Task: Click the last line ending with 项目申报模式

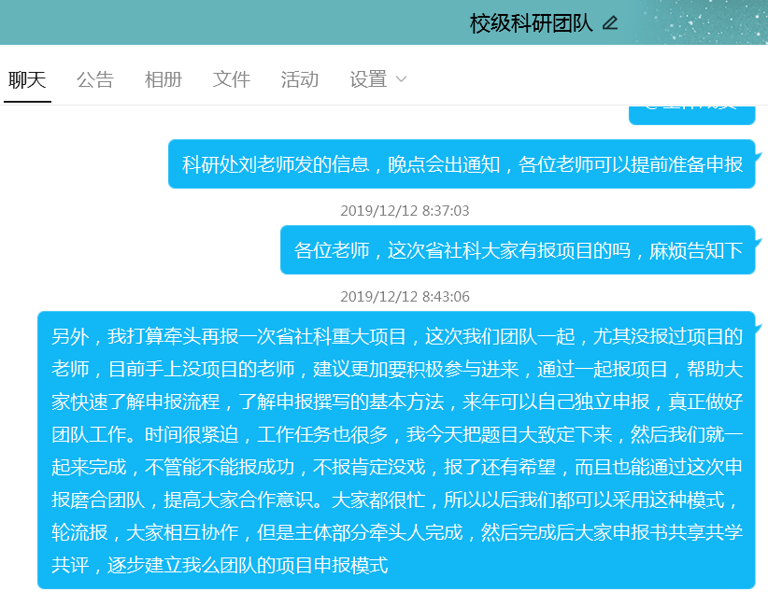Action: (x=220, y=565)
